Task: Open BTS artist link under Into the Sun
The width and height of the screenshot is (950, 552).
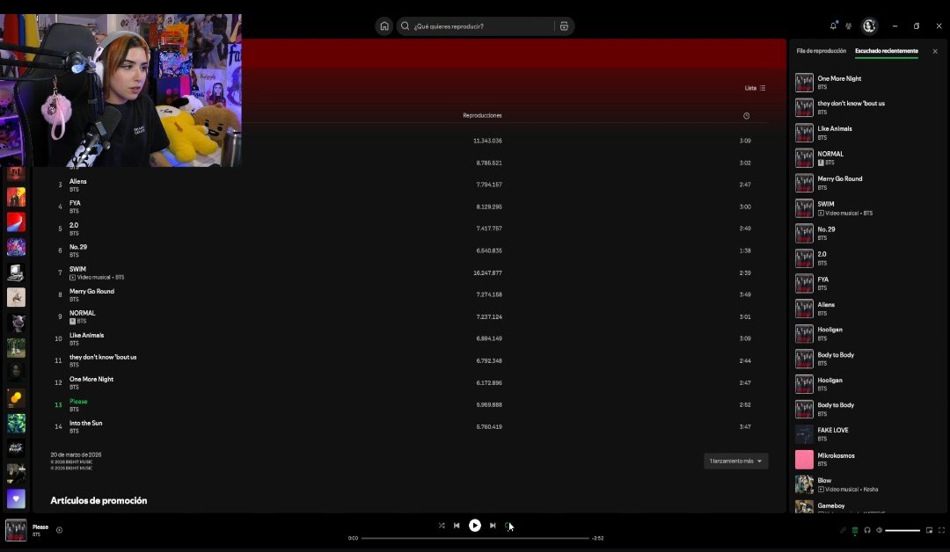Action: (74, 431)
